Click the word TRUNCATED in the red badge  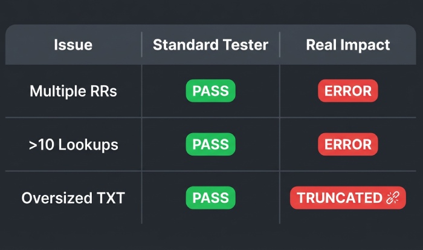[x=340, y=198]
